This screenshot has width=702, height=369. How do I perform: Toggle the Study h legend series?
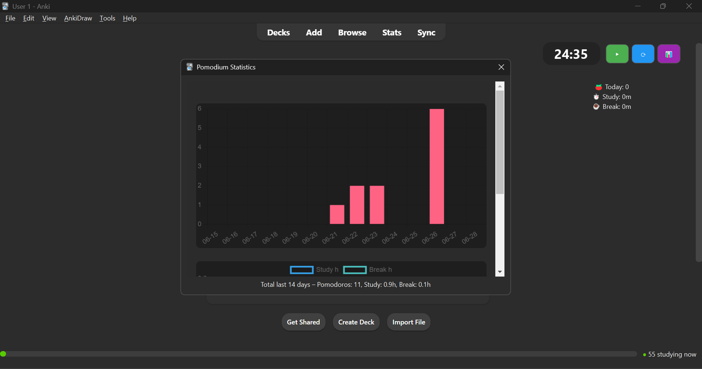click(314, 270)
